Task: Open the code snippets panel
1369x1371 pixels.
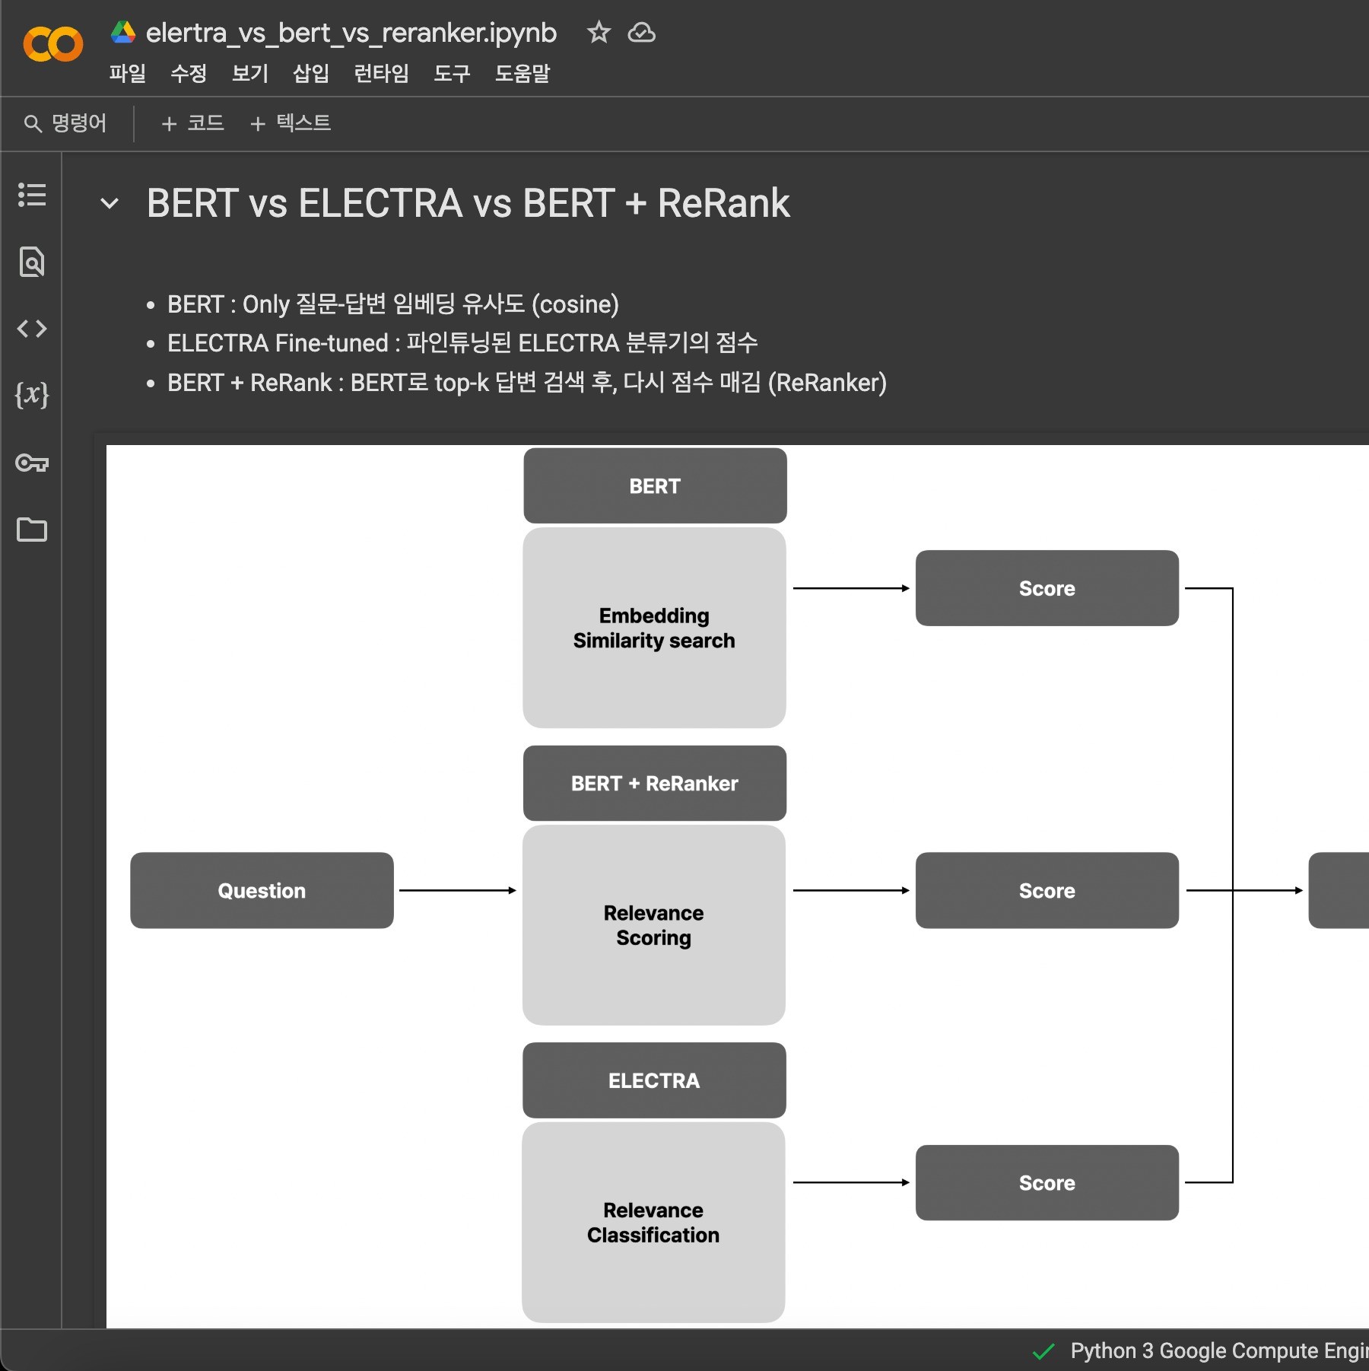Action: point(31,329)
